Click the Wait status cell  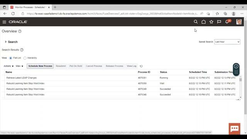pos(162,83)
